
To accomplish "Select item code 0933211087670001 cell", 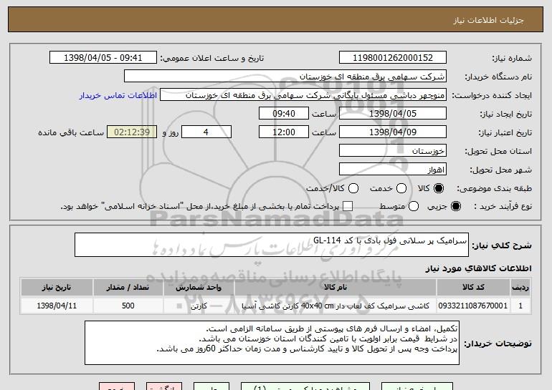I will (x=473, y=306).
